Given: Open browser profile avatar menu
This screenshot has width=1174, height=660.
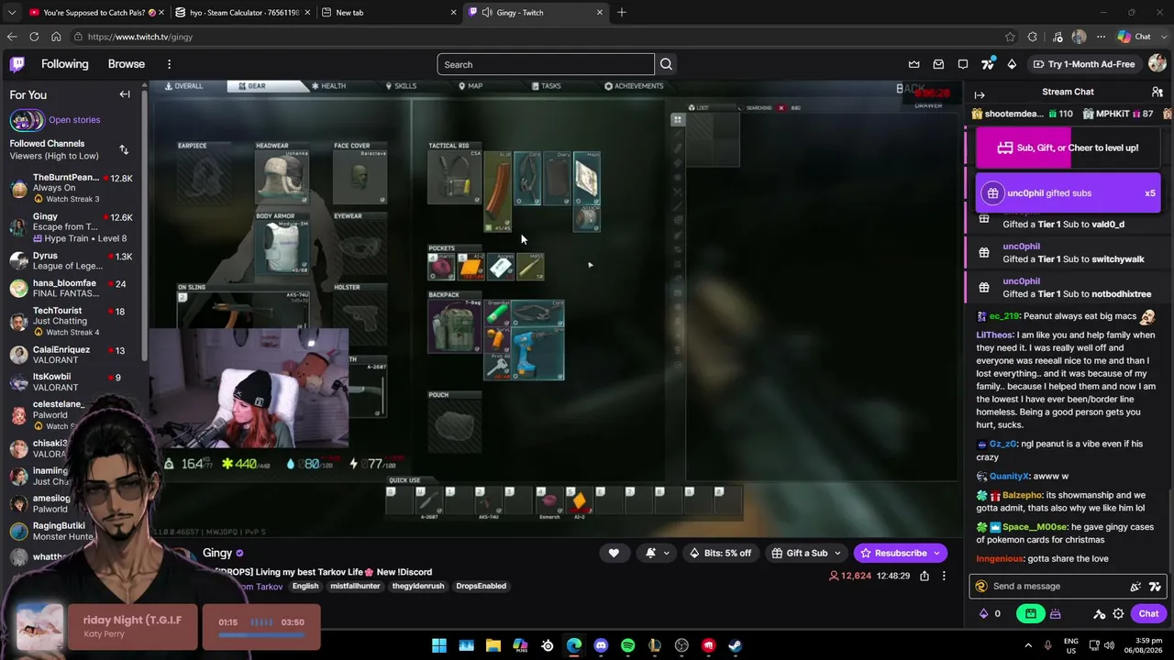Looking at the screenshot, I should [x=1079, y=37].
